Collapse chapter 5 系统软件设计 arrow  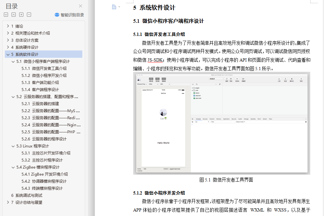(8, 54)
